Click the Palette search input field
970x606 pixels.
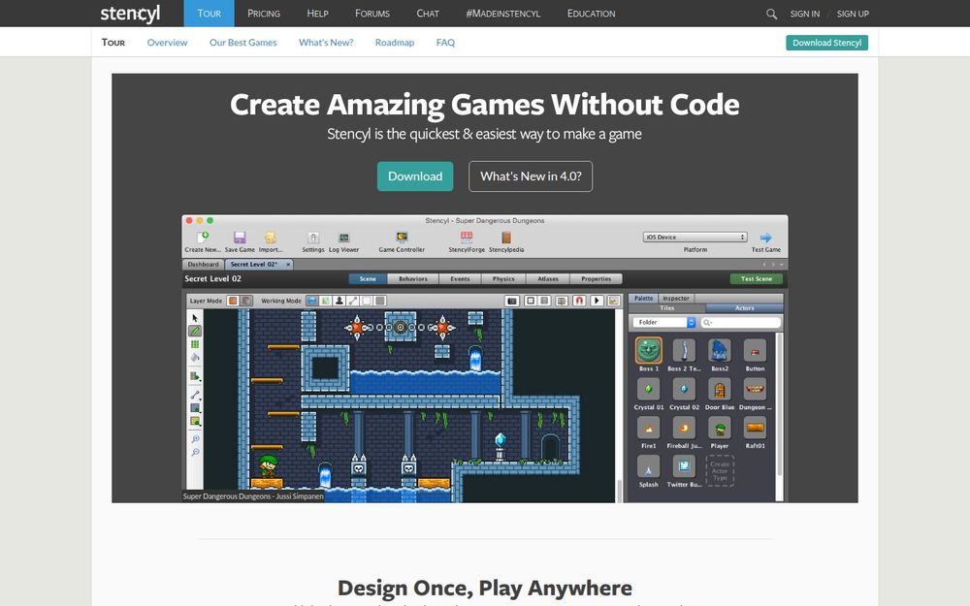click(741, 322)
